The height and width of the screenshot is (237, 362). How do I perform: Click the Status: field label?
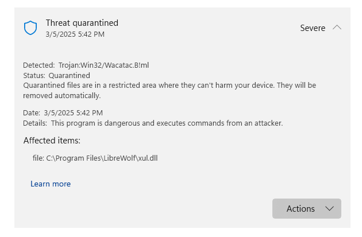pos(34,75)
